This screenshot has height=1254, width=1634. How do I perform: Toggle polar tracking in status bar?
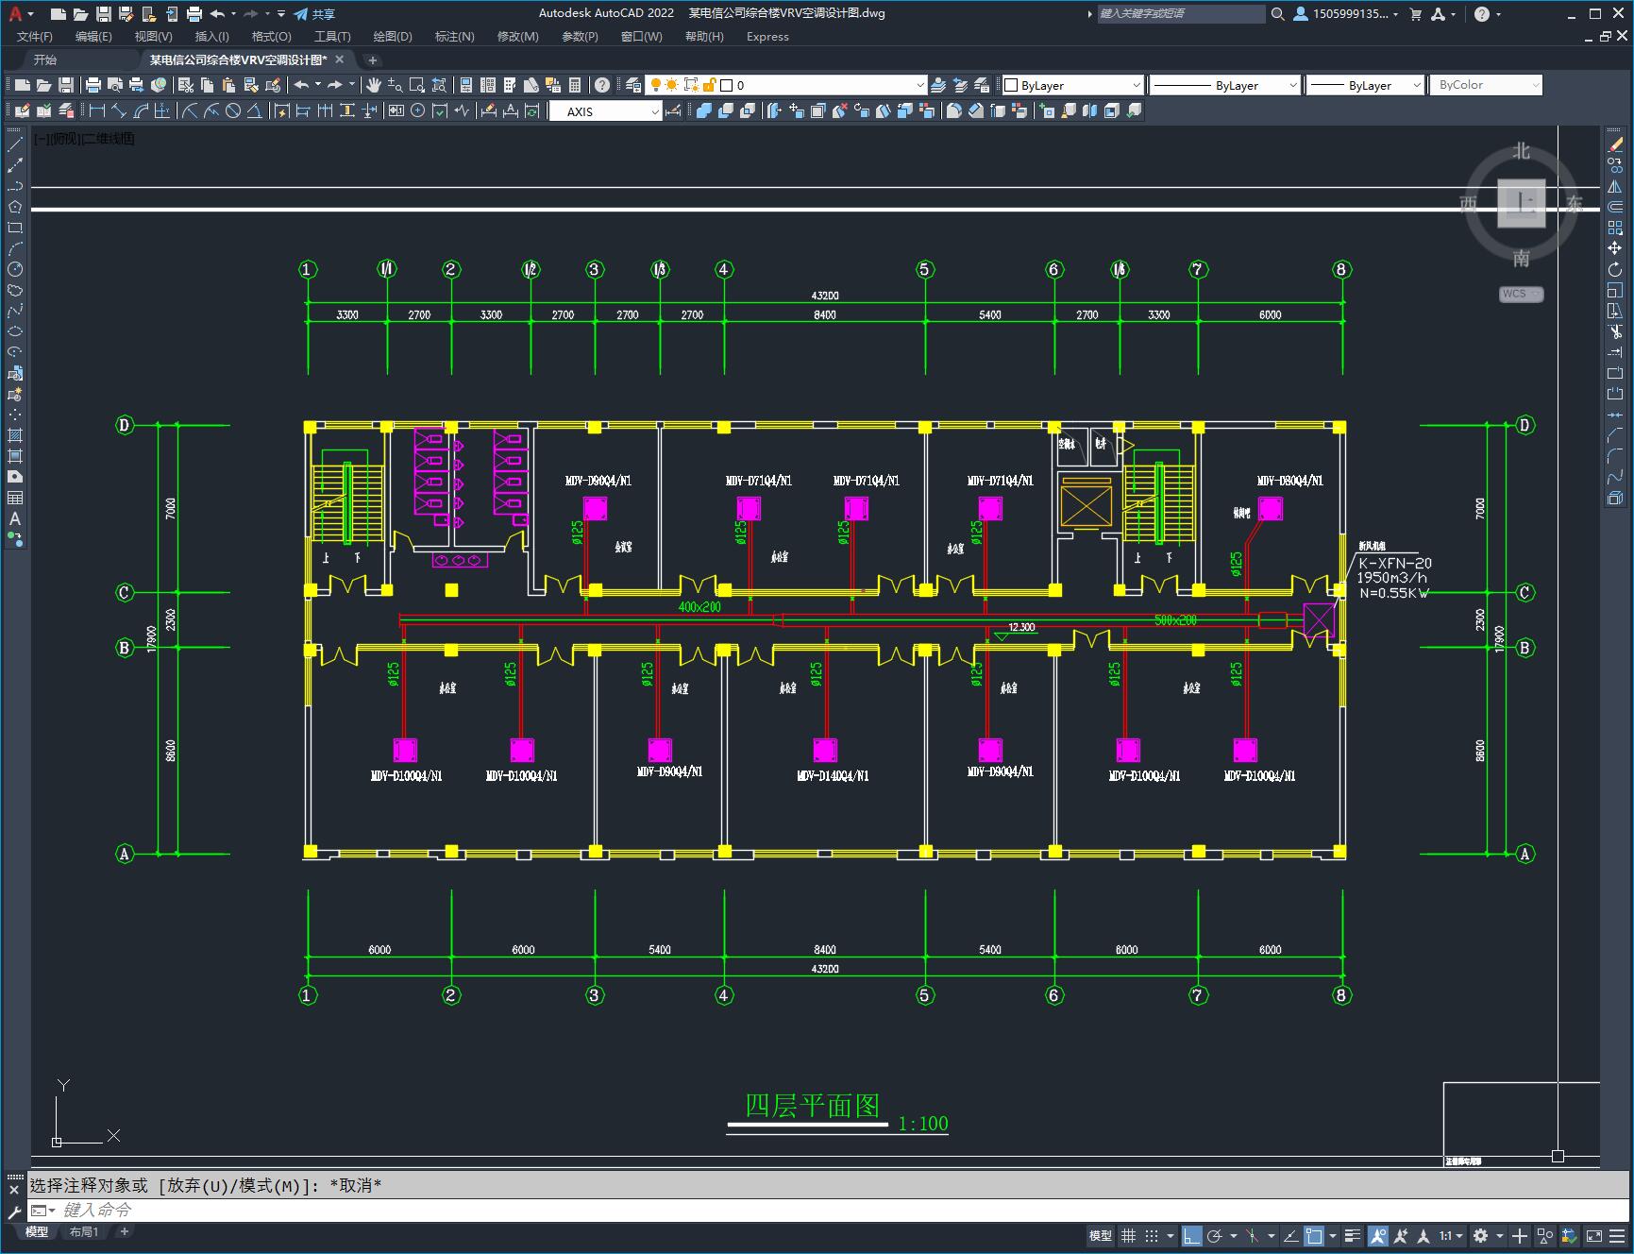(1215, 1235)
